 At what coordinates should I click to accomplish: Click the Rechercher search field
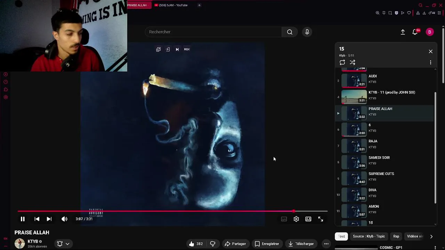coord(213,32)
